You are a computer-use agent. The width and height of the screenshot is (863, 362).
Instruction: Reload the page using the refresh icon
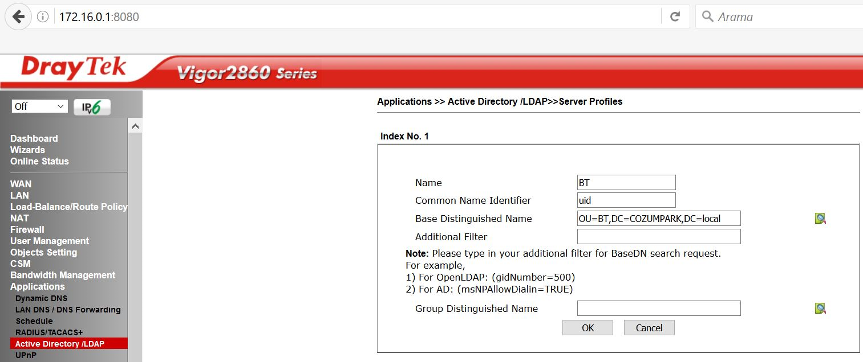click(x=675, y=17)
